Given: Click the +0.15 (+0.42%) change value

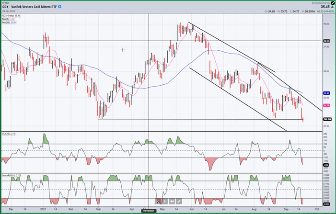Looking at the screenshot, I should [326, 11].
